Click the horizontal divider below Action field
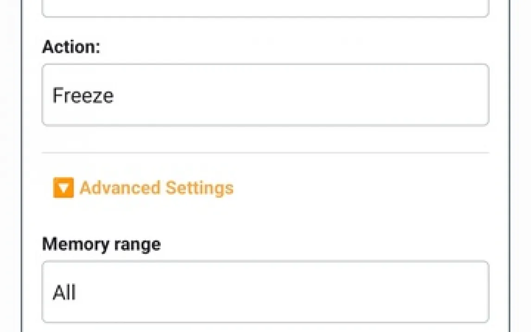The height and width of the screenshot is (332, 531). pos(265,153)
